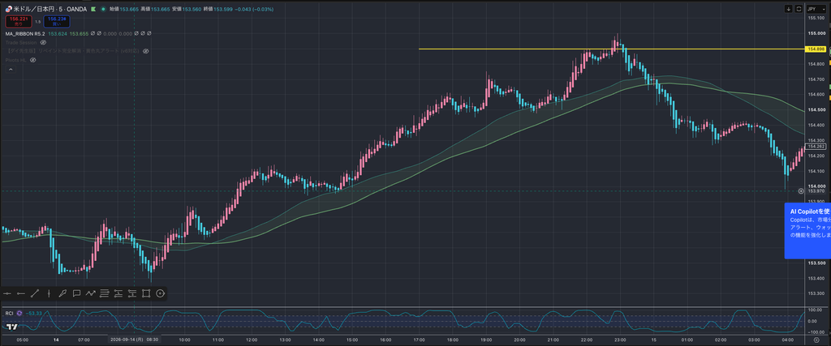
Task: Unhide the Japanese yellow-circle alert indicator
Action: coord(145,51)
